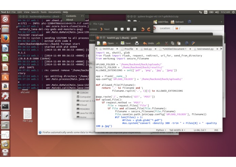Image resolution: width=236 pixels, height=167 pixels.
Task: Click the search icon in archive manager
Action: 189,22
